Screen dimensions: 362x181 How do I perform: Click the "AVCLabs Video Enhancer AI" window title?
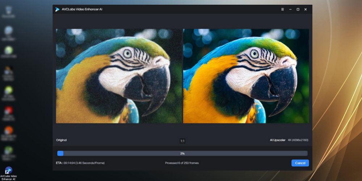point(82,9)
